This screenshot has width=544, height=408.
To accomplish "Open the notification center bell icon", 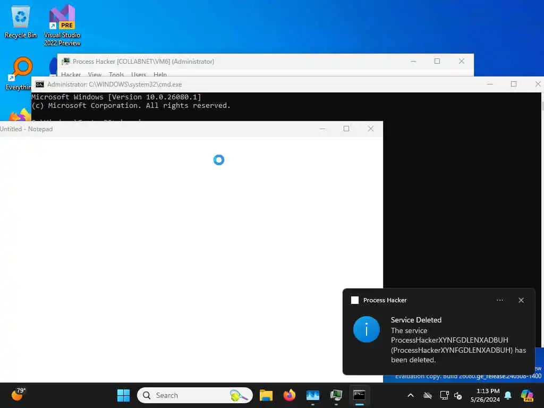I will point(508,395).
